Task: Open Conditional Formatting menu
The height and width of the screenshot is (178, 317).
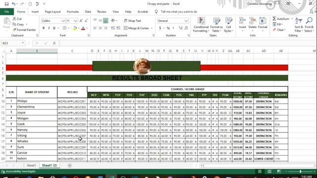Action: (x=201, y=25)
